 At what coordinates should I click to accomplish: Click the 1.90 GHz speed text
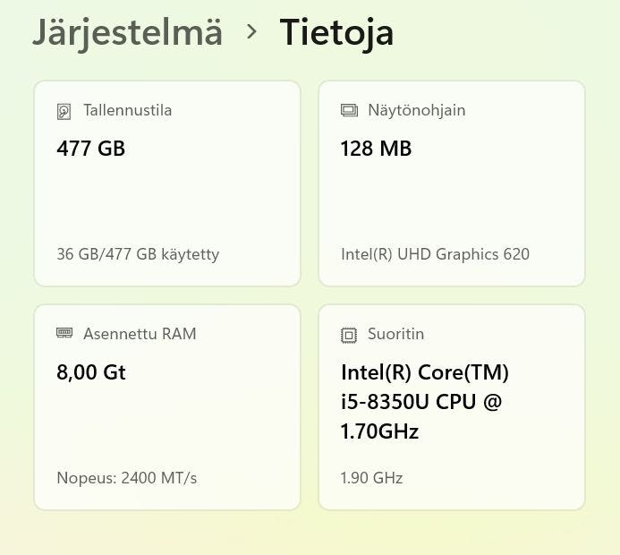pyautogui.click(x=371, y=478)
